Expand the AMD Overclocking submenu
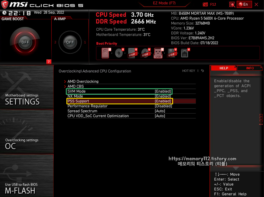This screenshot has width=264, height=197. pos(83,82)
